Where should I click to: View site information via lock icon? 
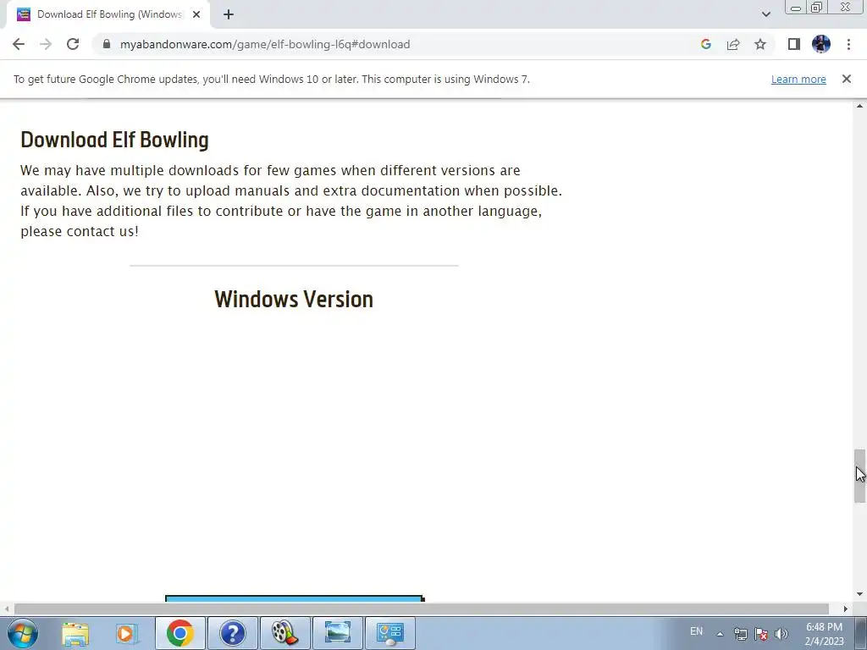(107, 44)
